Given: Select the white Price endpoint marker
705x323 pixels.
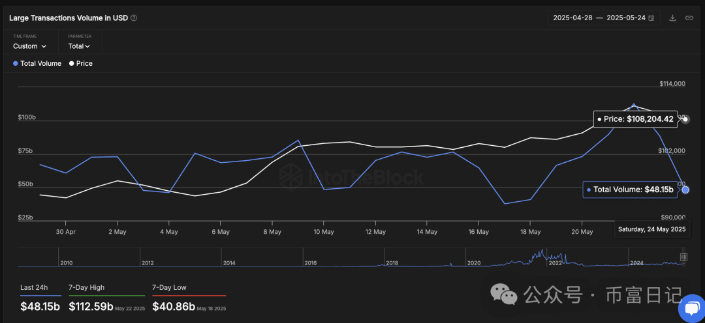Looking at the screenshot, I should (x=685, y=119).
